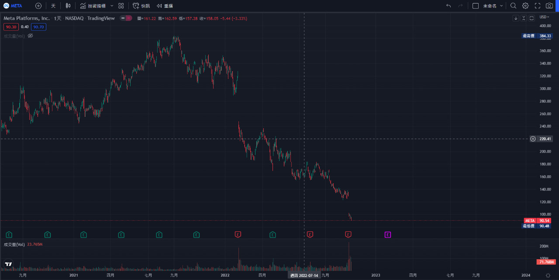Click the 收=158.05 close value
559x280 pixels.
coord(209,18)
